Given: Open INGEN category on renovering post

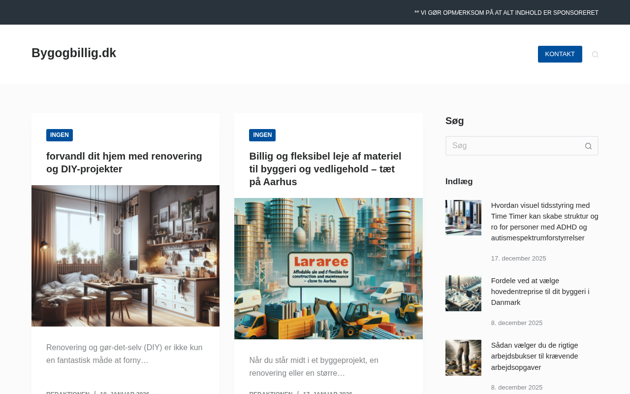Looking at the screenshot, I should tap(60, 135).
